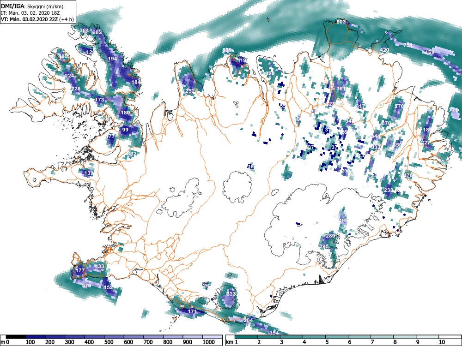Click the map value '270'
This screenshot has width=462, height=346.
coord(399,106)
